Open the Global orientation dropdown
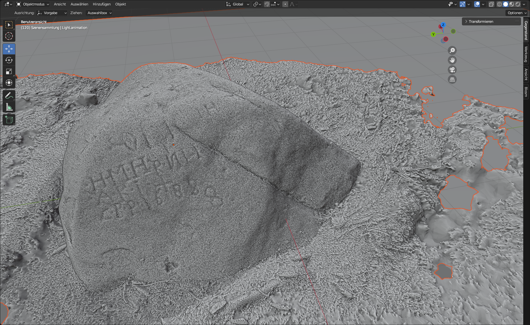The width and height of the screenshot is (530, 325). (x=238, y=4)
